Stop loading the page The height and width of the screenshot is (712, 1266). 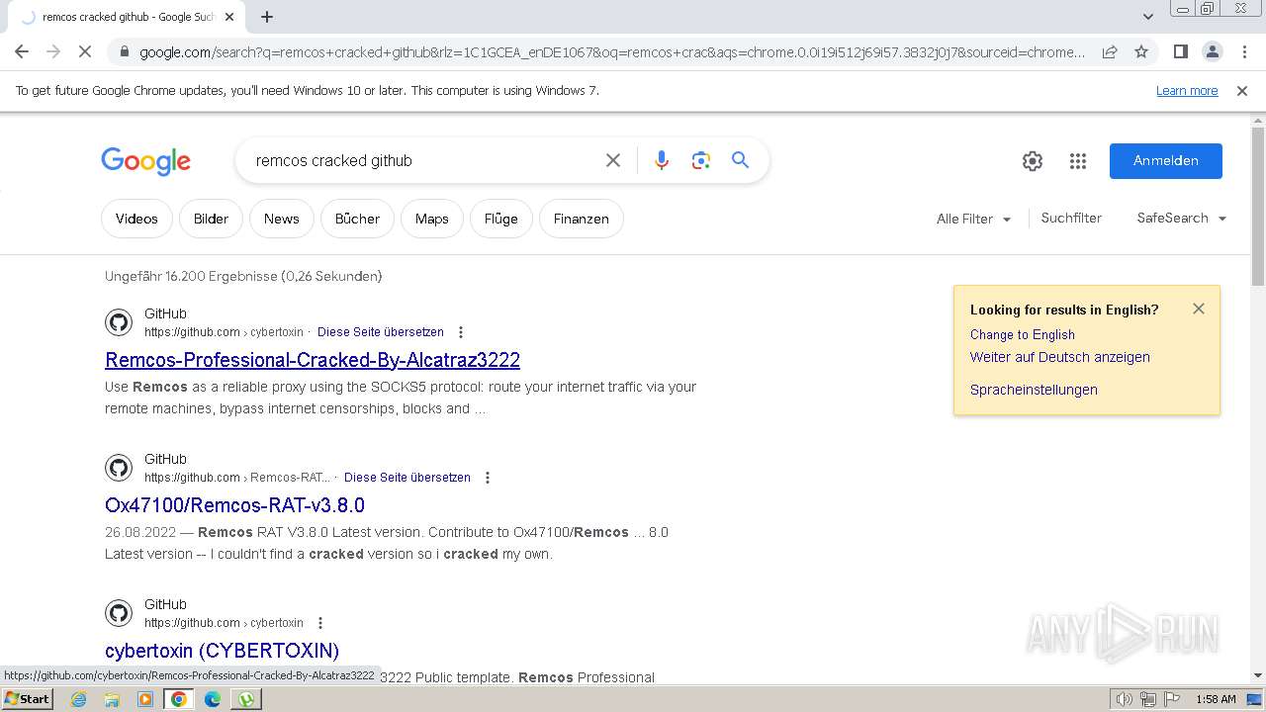[x=85, y=51]
